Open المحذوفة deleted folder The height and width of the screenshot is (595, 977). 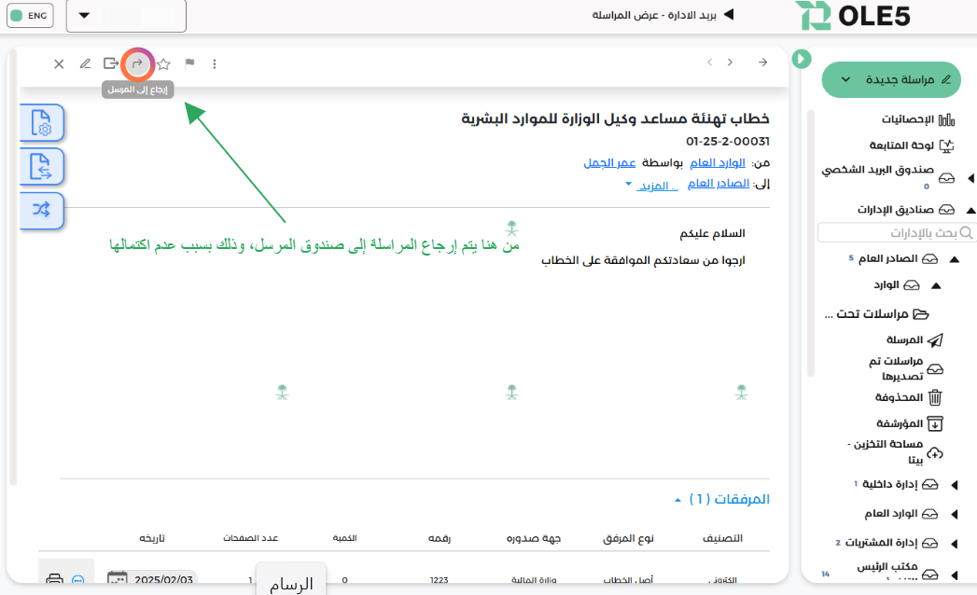pyautogui.click(x=909, y=397)
